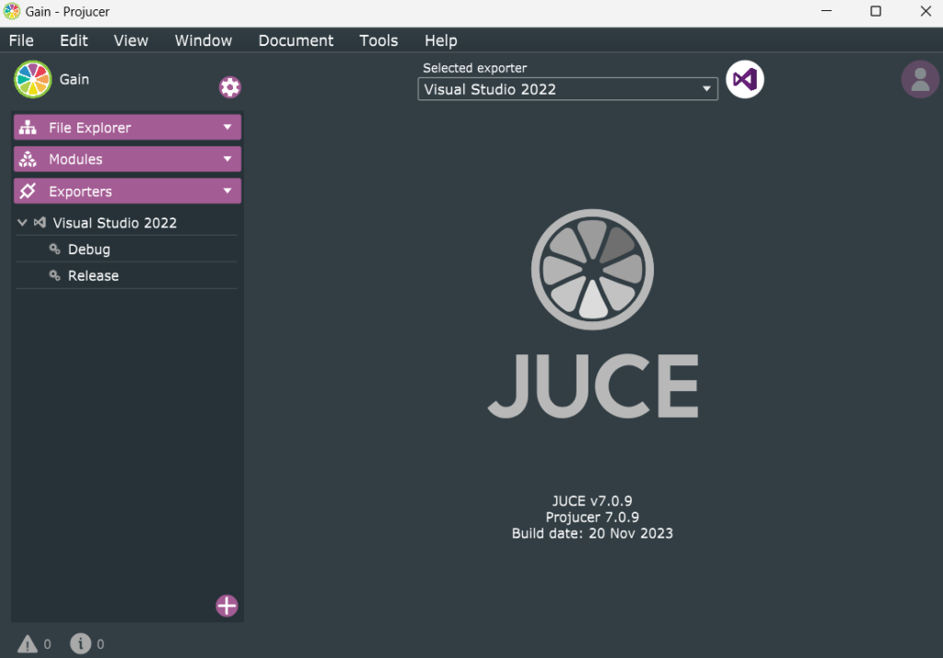This screenshot has width=943, height=658.
Task: Open the Selected exporter combo box
Action: [567, 89]
